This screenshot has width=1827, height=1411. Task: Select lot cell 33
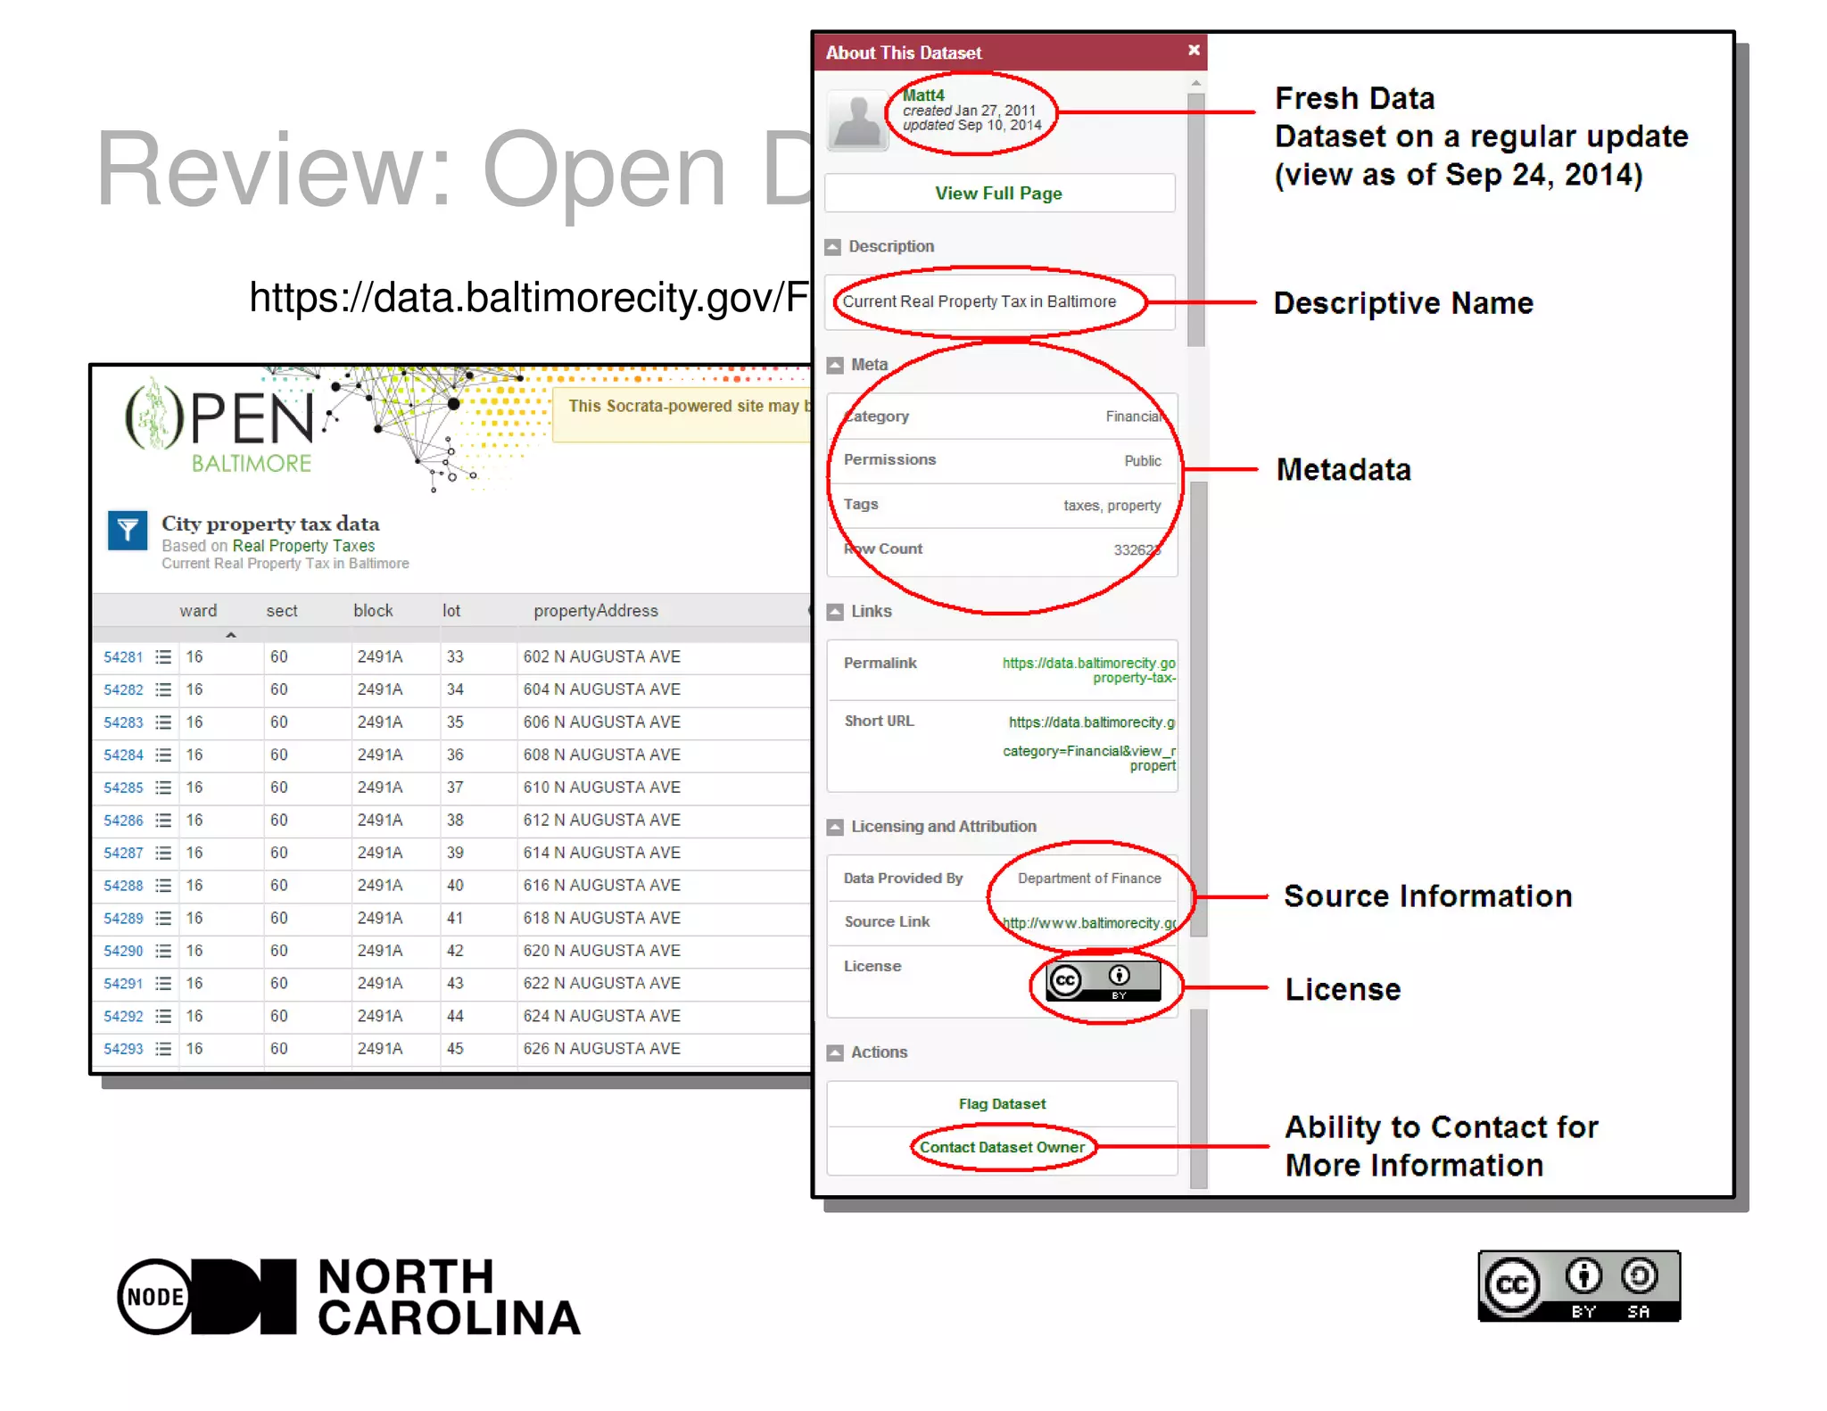pyautogui.click(x=455, y=657)
